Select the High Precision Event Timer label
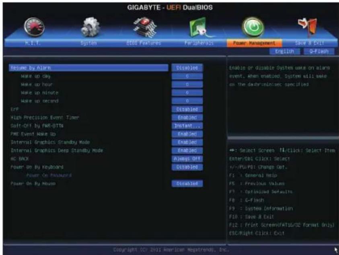This screenshot has height=255, width=339. click(45, 117)
